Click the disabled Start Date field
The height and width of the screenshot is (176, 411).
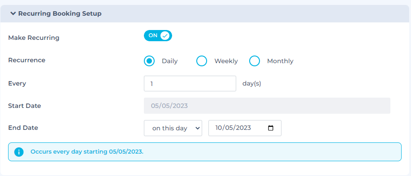pyautogui.click(x=267, y=106)
